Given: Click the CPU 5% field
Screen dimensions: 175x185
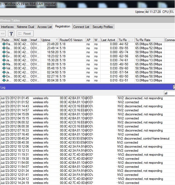Looking at the screenshot, I should point(172,12).
